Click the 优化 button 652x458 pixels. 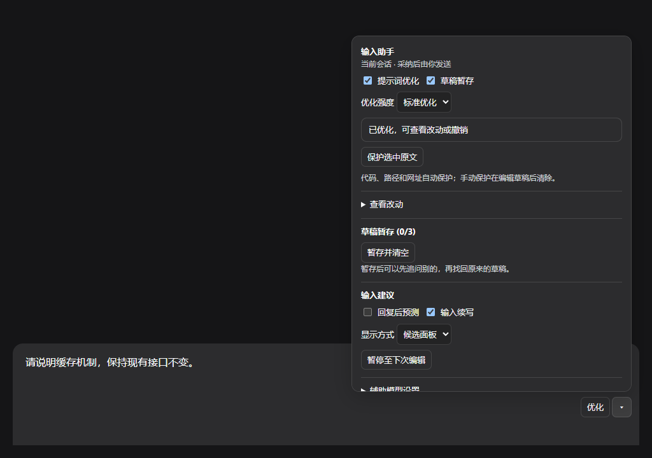pos(595,407)
